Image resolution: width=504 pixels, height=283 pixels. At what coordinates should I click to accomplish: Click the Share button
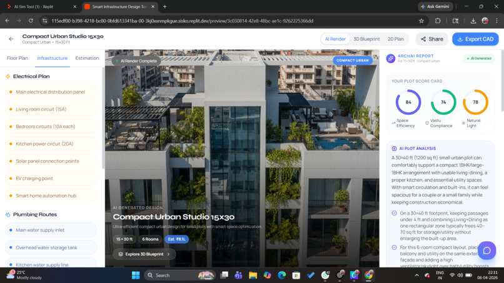point(431,39)
